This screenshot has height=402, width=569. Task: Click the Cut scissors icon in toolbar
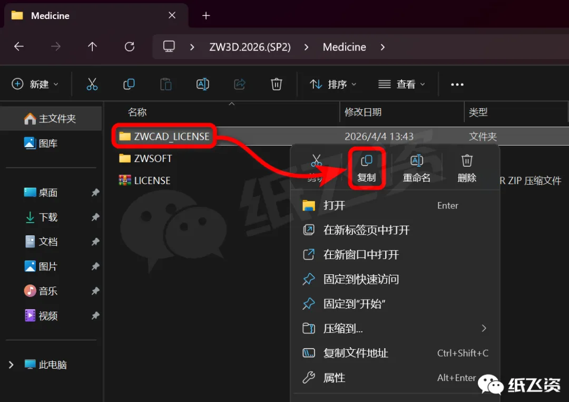pyautogui.click(x=92, y=84)
